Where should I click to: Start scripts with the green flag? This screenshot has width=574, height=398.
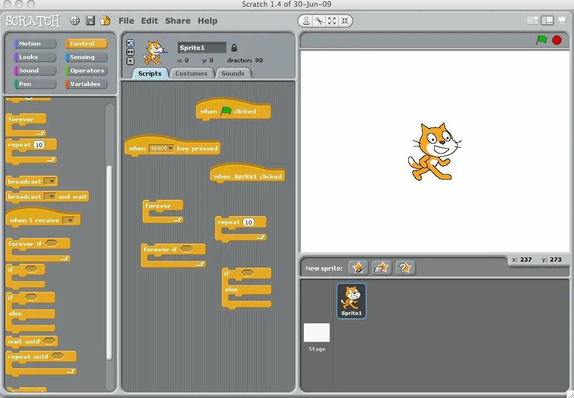click(541, 40)
